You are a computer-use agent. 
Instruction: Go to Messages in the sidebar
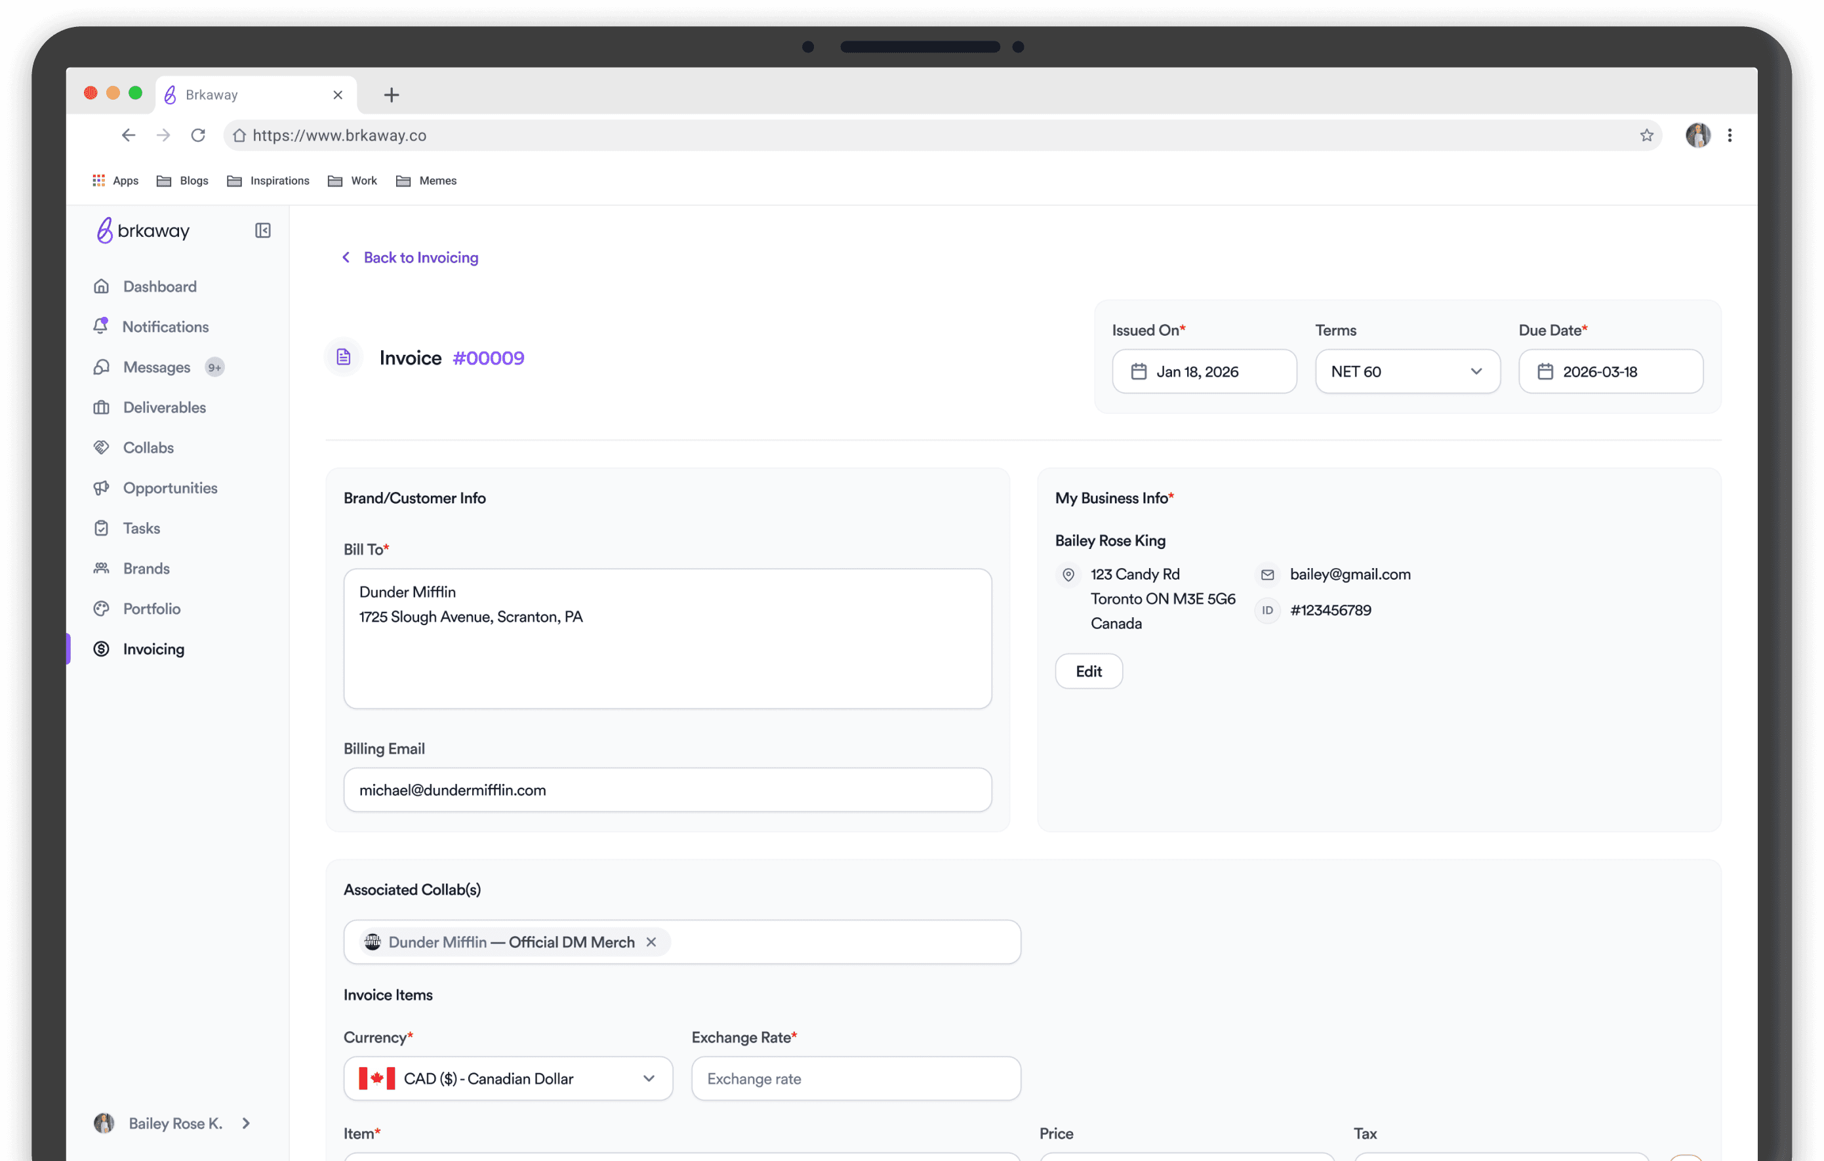(156, 367)
